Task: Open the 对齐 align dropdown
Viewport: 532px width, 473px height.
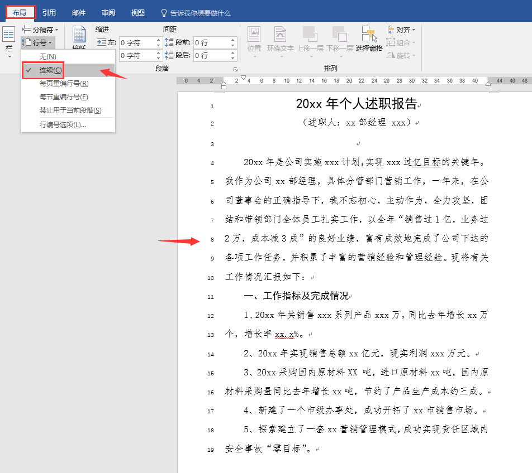Action: pyautogui.click(x=401, y=30)
